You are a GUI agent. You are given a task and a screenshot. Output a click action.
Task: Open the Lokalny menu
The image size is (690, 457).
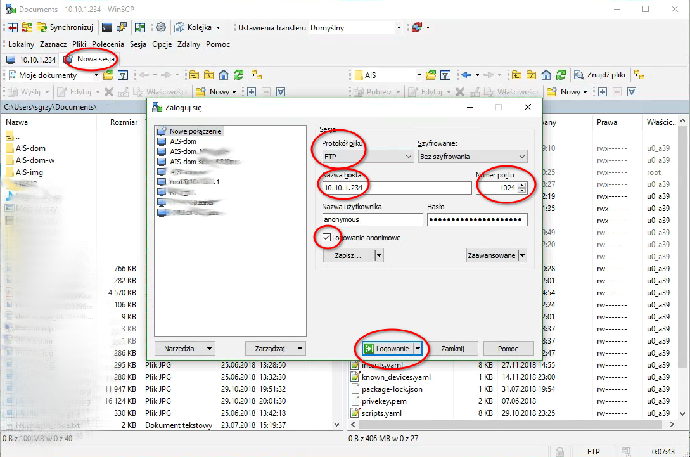pyautogui.click(x=21, y=44)
